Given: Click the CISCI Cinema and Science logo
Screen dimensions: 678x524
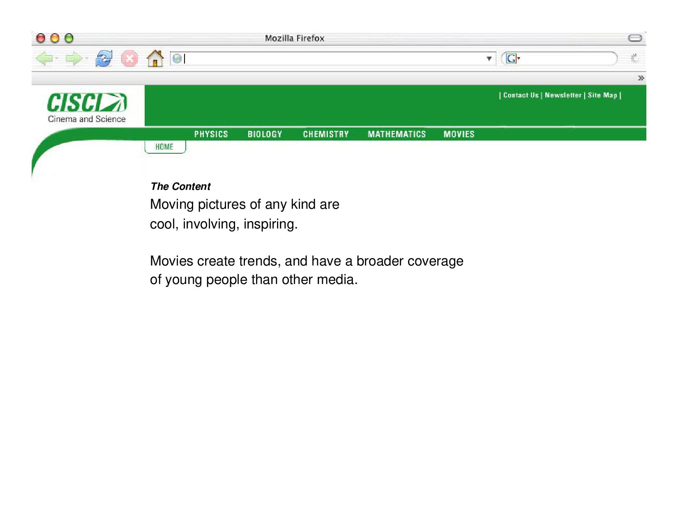Looking at the screenshot, I should 87,108.
